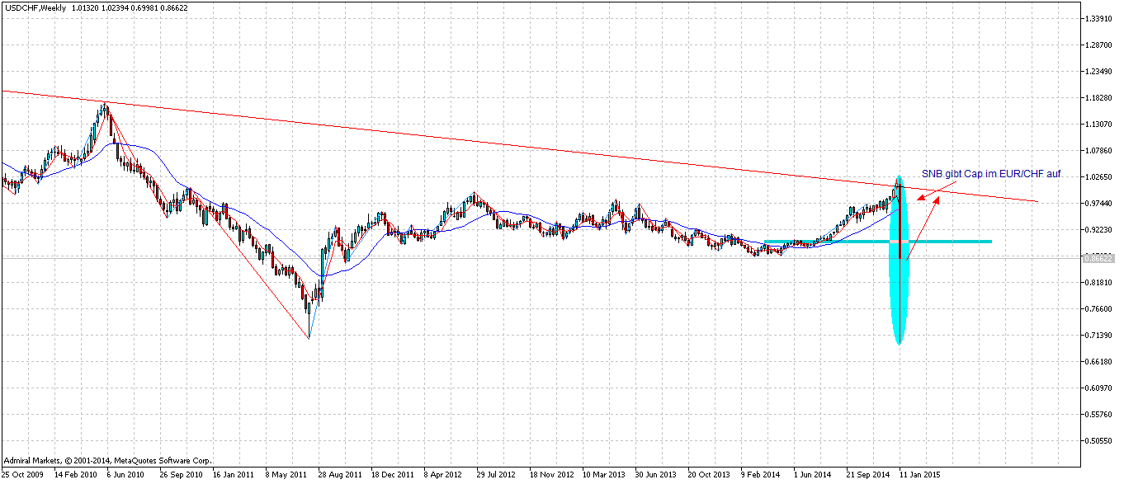Select the 21 Sep 2014 date label
Image resolution: width=1124 pixels, height=484 pixels.
tap(867, 475)
